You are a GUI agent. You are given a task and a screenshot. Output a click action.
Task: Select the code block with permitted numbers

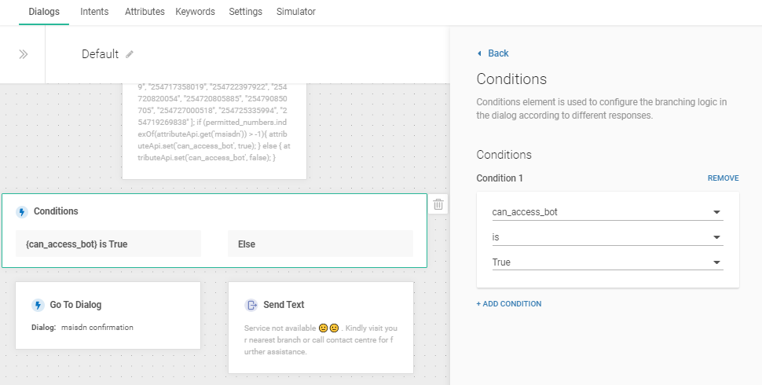[x=214, y=126]
